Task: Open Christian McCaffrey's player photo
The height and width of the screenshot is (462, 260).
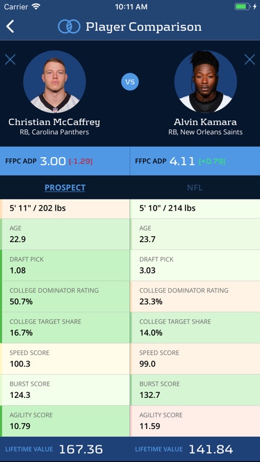Action: pos(55,81)
